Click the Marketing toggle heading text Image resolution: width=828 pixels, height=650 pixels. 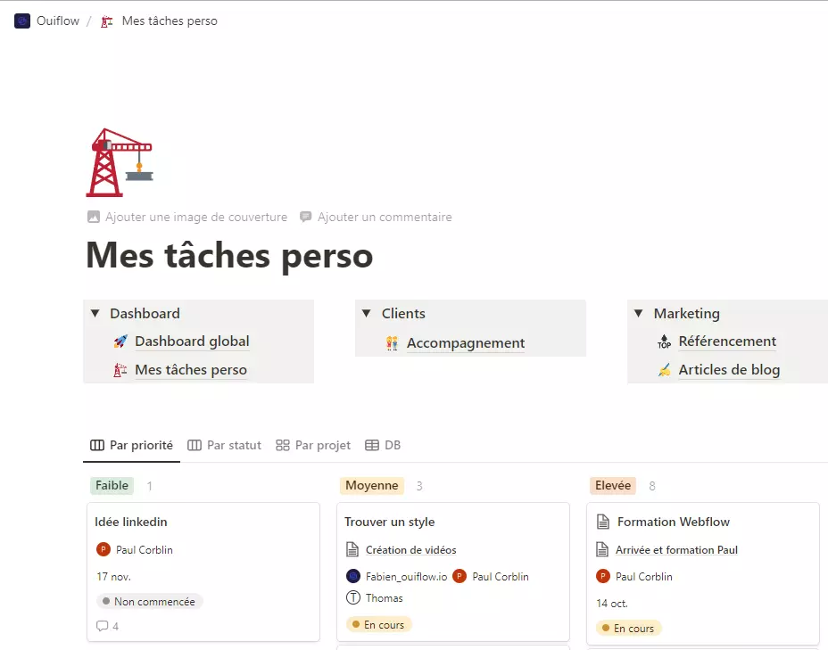tap(686, 313)
